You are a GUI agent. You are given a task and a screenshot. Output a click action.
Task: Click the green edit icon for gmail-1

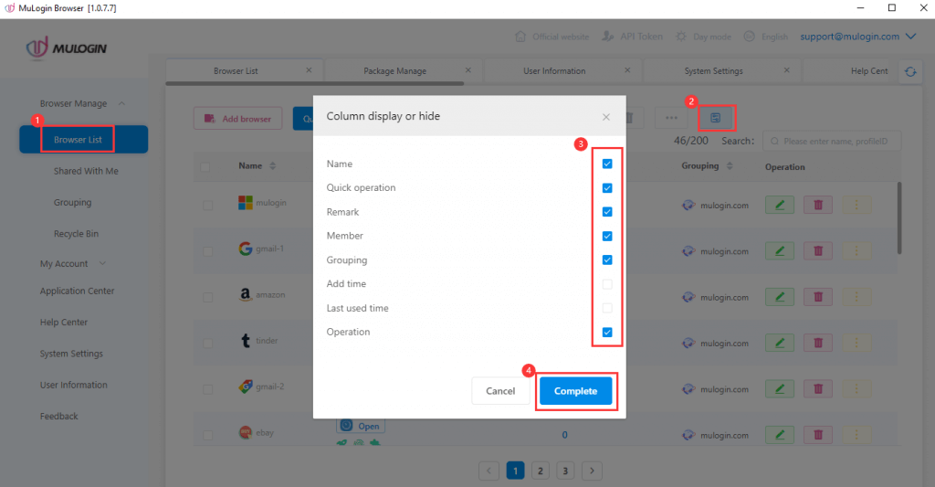(780, 251)
